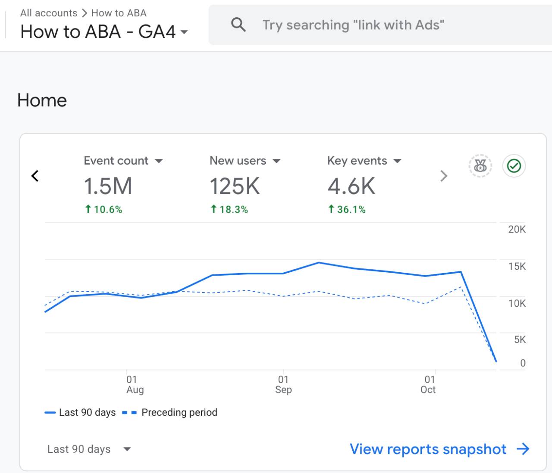Open the Event count metric dropdown
Image resolution: width=552 pixels, height=473 pixels.
pos(159,161)
